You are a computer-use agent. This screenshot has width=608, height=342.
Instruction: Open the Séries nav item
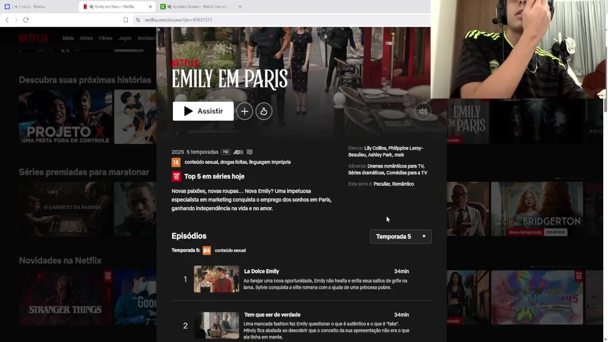click(86, 38)
